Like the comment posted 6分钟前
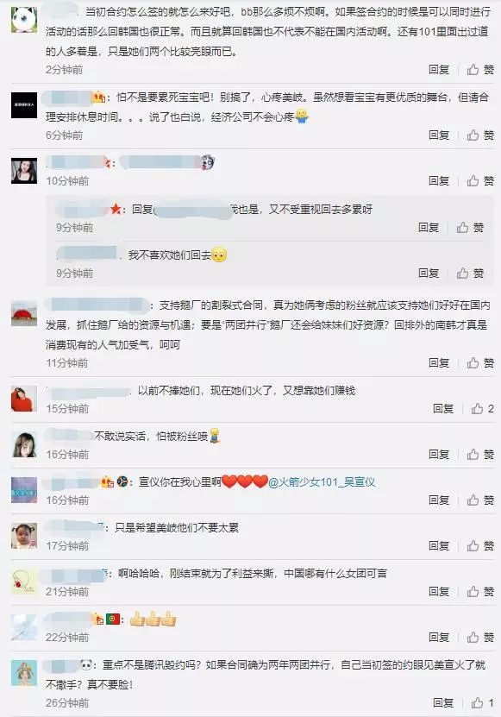This screenshot has width=501, height=717. (x=480, y=135)
